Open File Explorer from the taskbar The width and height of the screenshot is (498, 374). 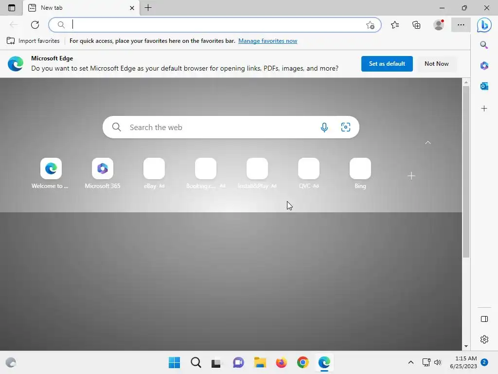pos(260,362)
